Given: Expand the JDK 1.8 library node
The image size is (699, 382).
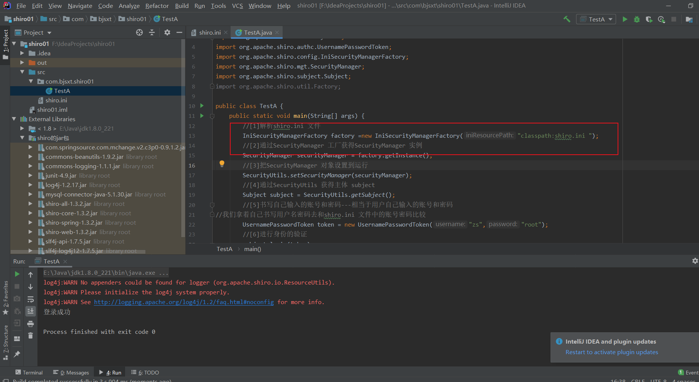Looking at the screenshot, I should click(22, 128).
